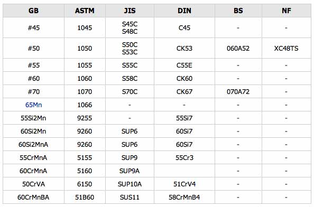Click the DIN column header
The height and width of the screenshot is (207, 314).
pyautogui.click(x=184, y=11)
